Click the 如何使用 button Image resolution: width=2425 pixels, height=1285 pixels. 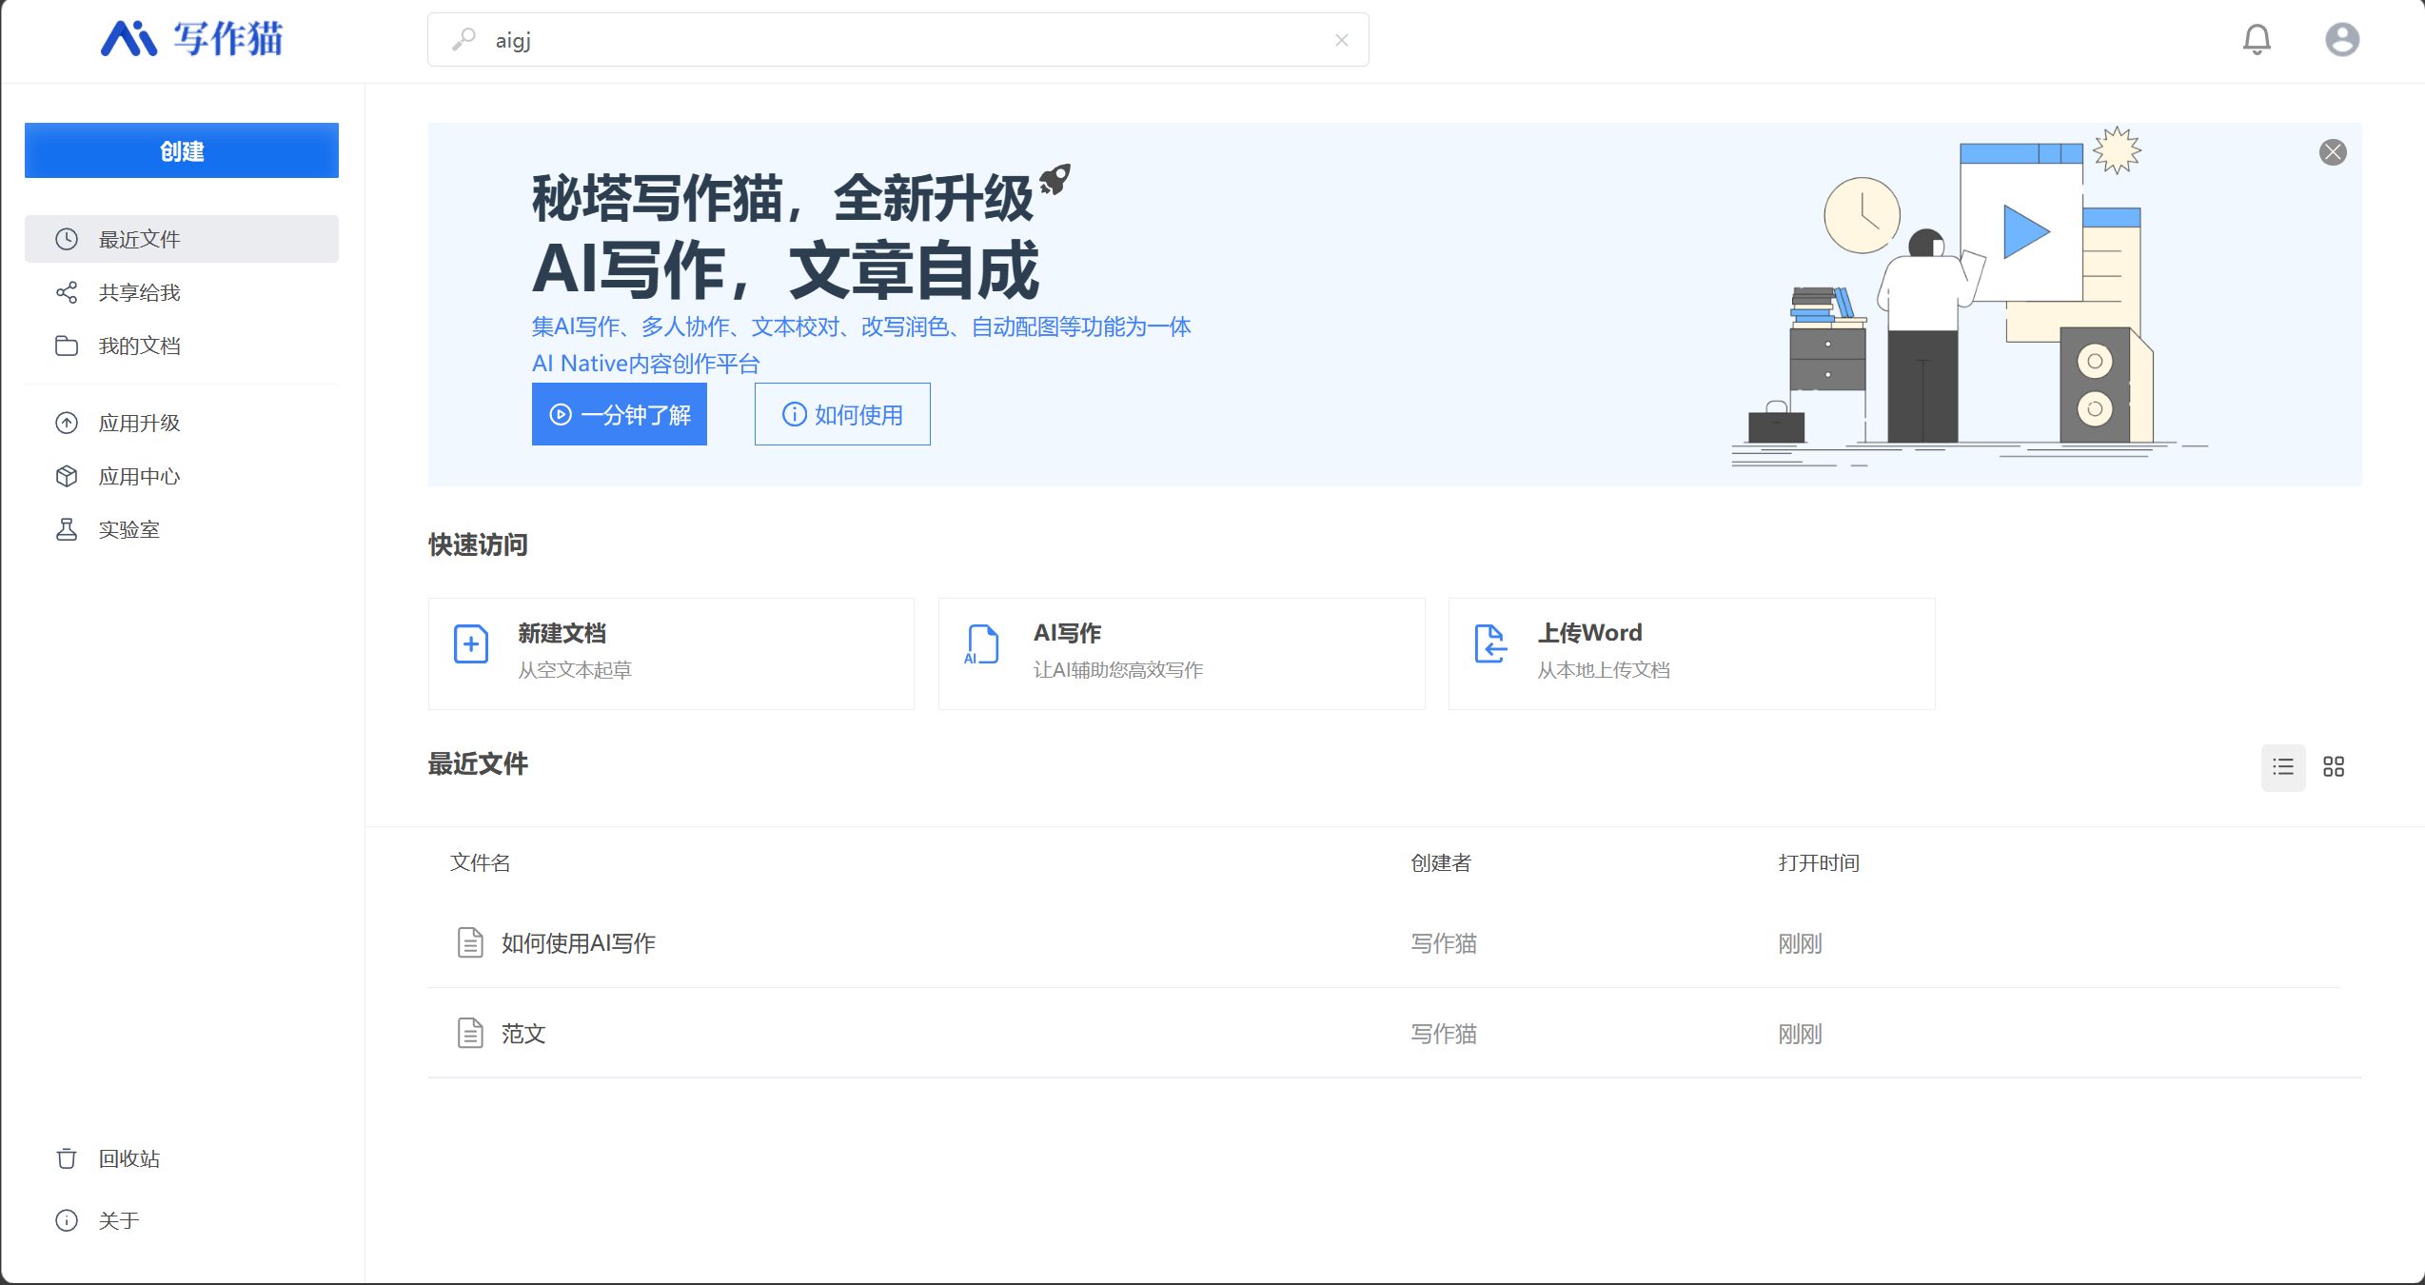click(x=842, y=414)
